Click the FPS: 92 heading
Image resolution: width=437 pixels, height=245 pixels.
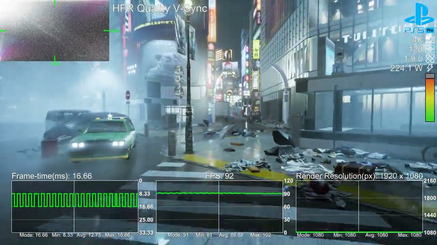(220, 176)
